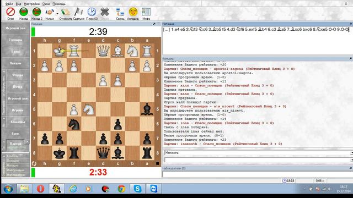The width and height of the screenshot is (353, 198).
Task: Close the Партия tab with its X
Action: tap(27, 142)
